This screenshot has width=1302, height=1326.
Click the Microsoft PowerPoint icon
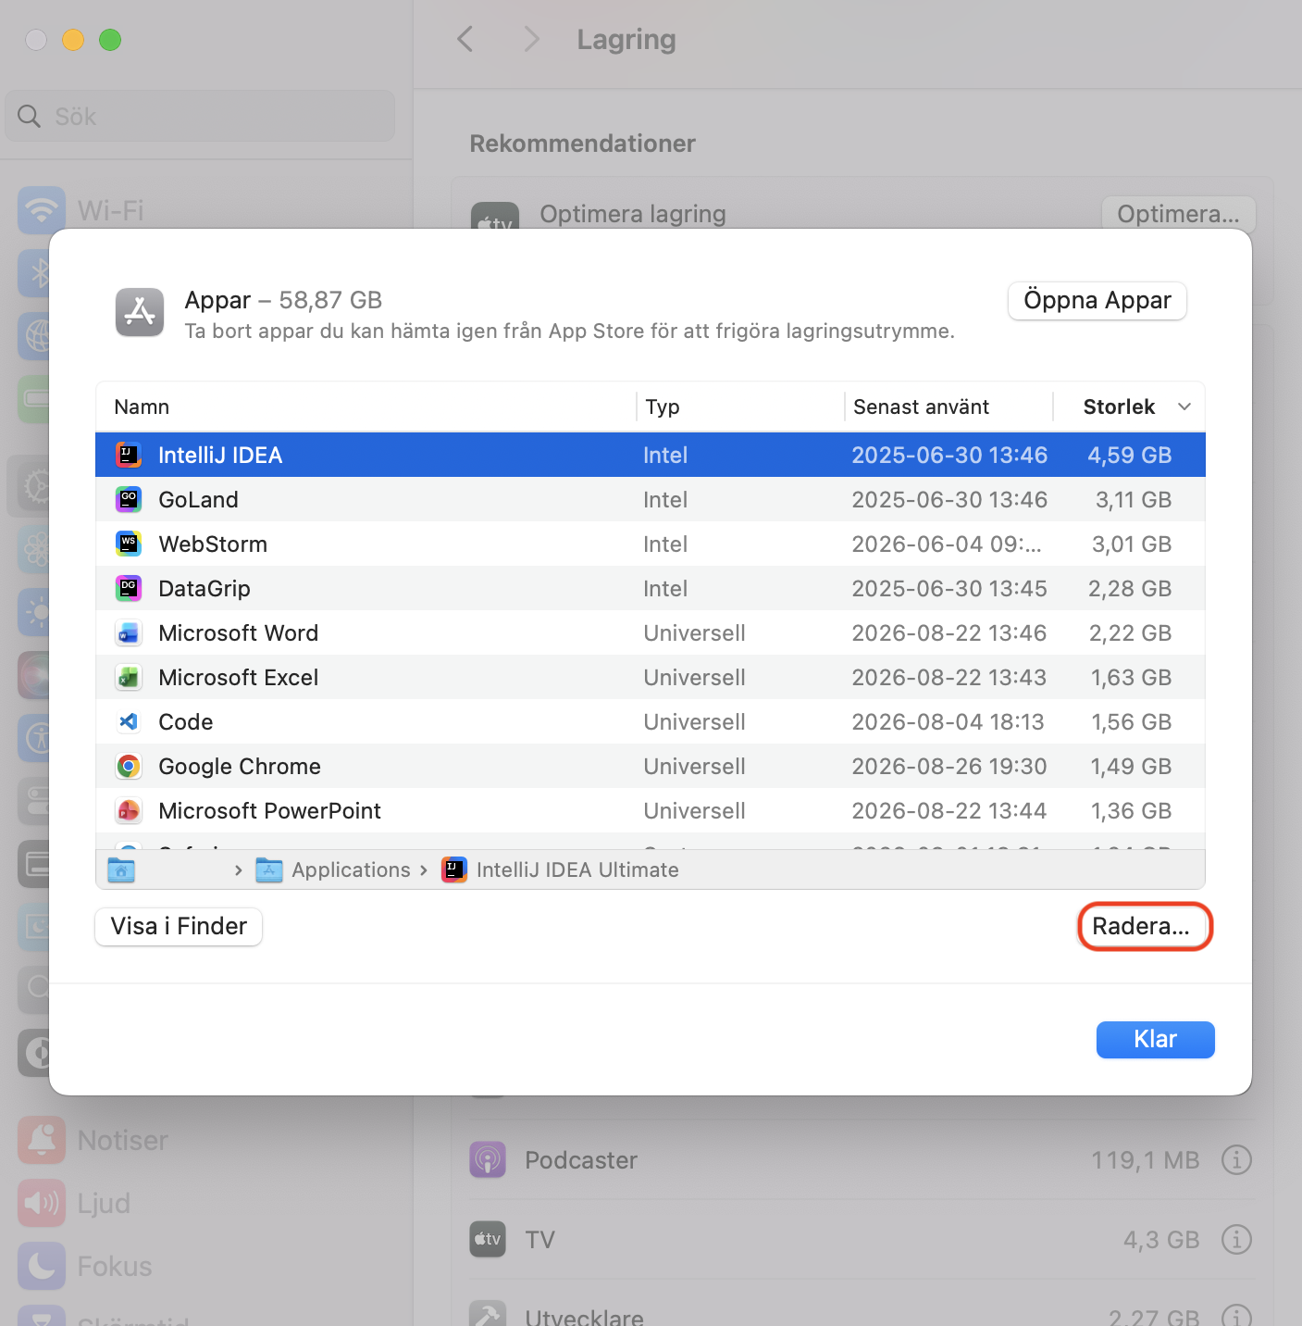click(x=129, y=810)
